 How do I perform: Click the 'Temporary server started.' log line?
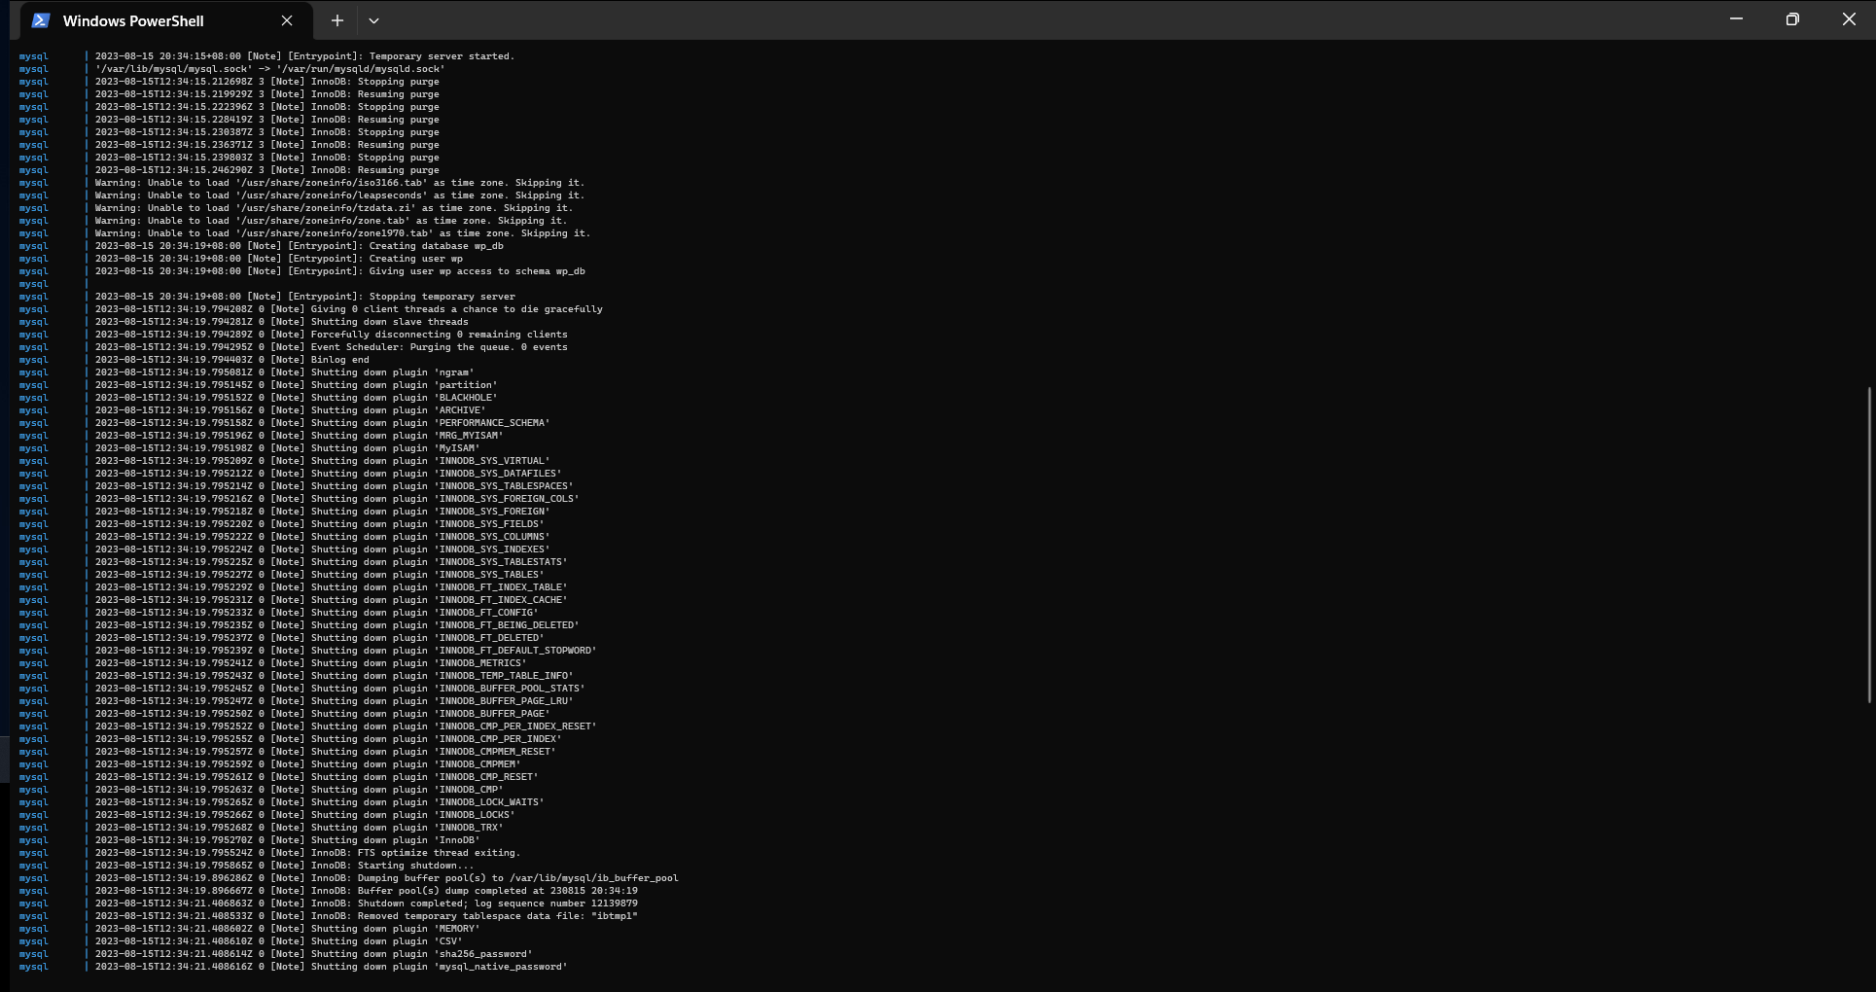click(x=304, y=56)
